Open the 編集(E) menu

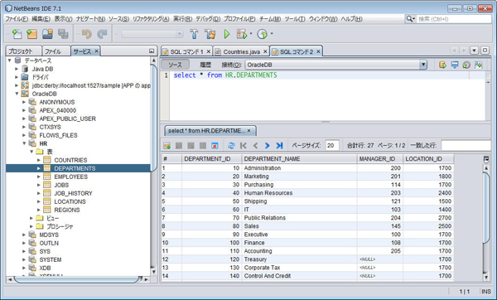click(x=41, y=19)
